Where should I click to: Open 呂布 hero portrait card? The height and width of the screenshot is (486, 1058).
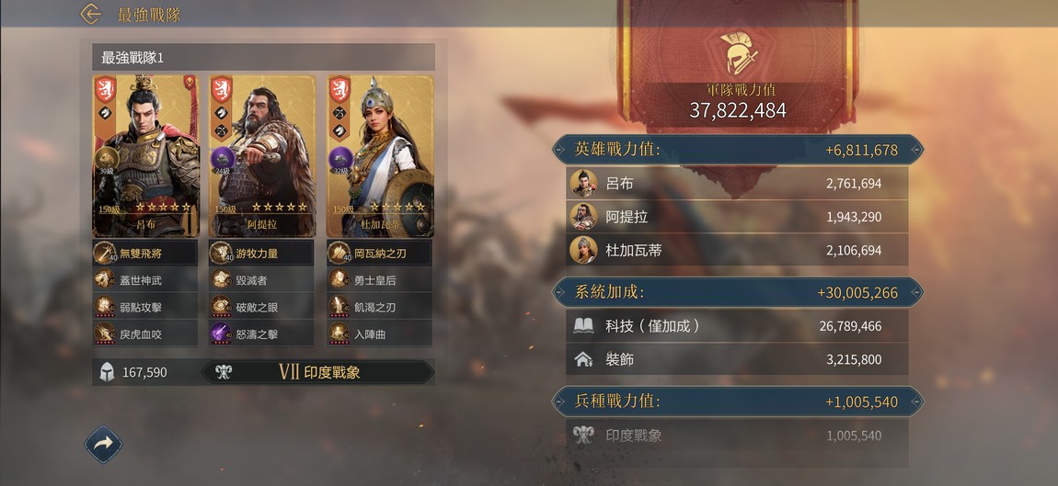[x=145, y=155]
